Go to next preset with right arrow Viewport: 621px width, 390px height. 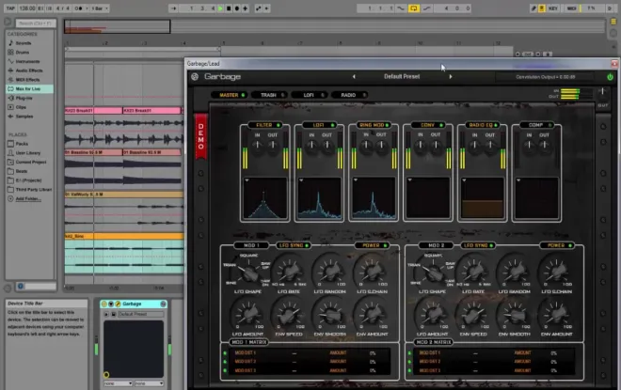pyautogui.click(x=451, y=77)
